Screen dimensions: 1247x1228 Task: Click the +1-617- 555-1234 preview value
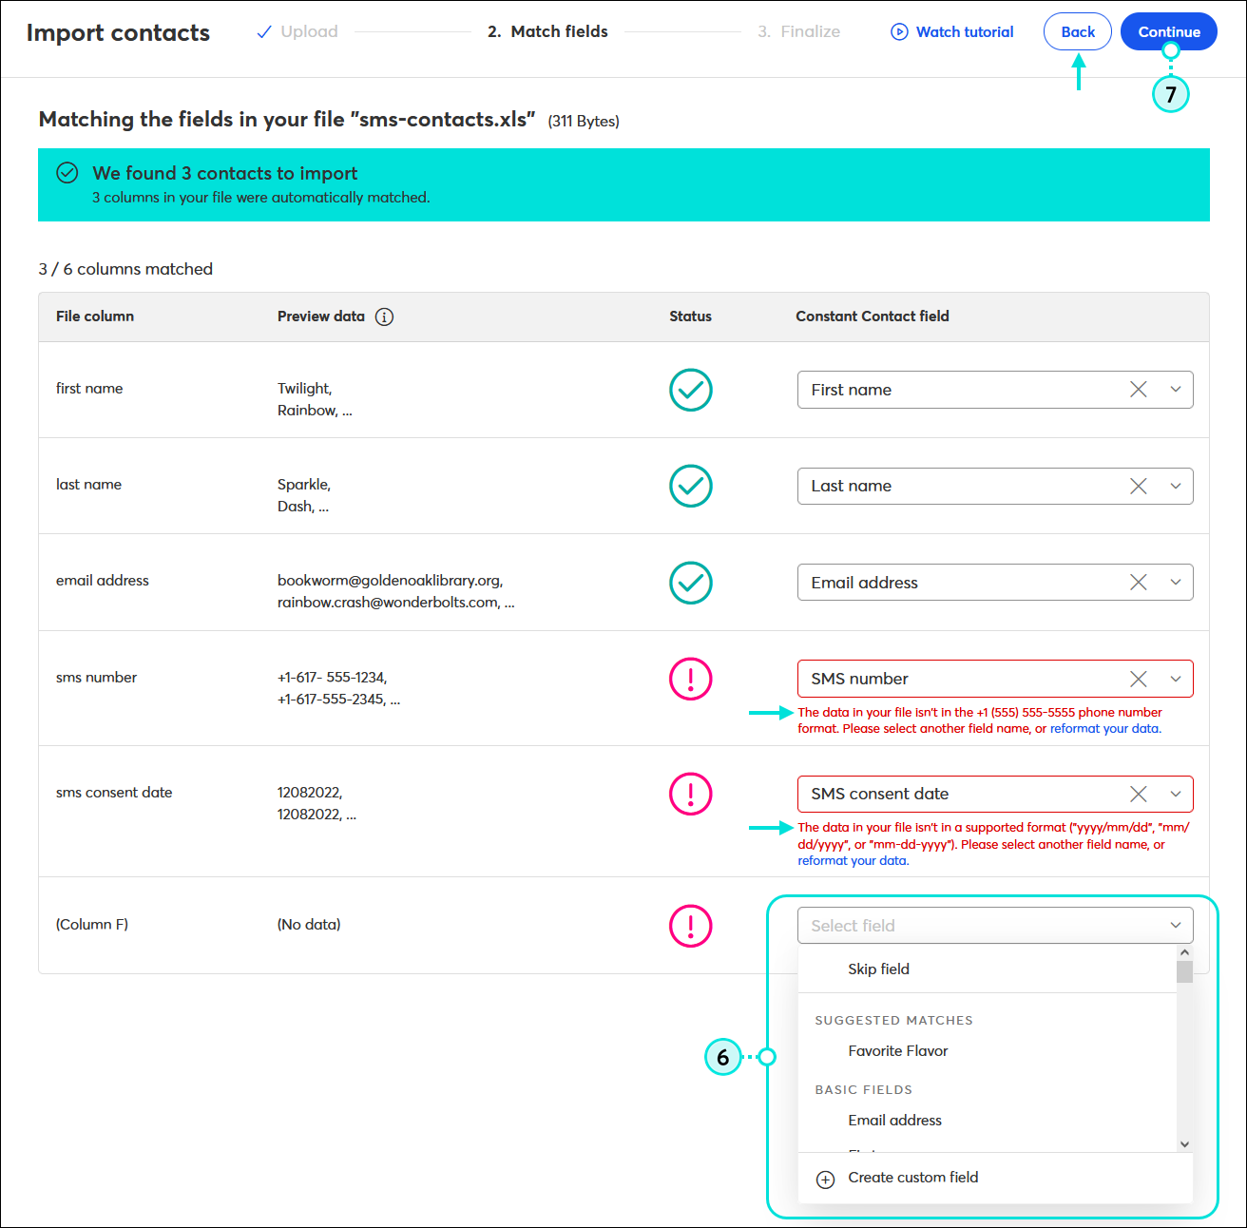332,678
